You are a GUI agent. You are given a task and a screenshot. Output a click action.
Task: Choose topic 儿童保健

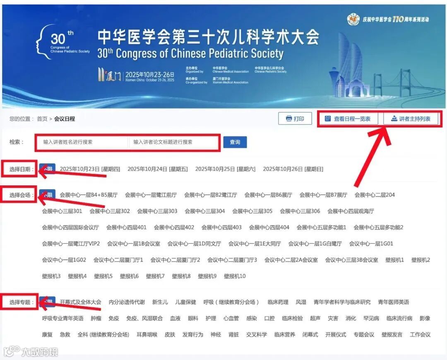tap(185, 302)
